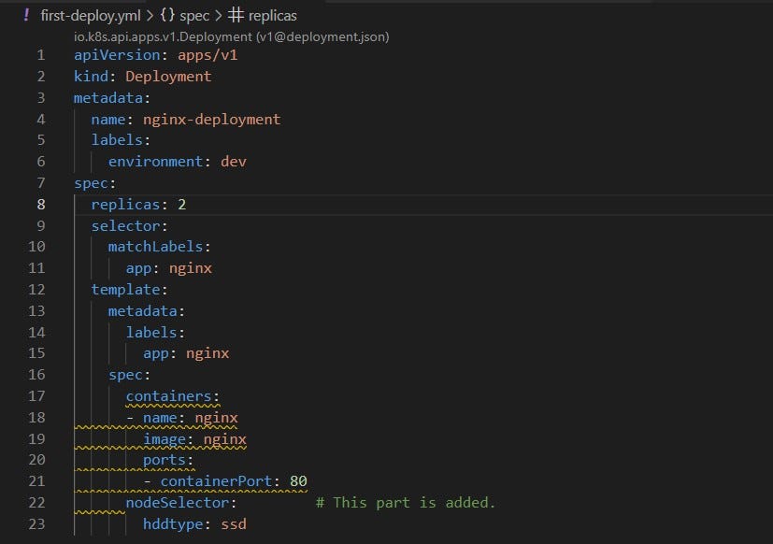Viewport: 773px width, 544px height.
Task: Click the hddtype: ssd entry on line 23
Action: 194,523
